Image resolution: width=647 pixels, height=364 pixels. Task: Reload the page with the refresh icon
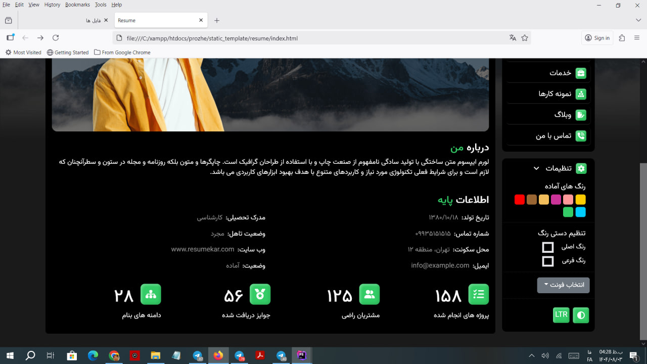click(56, 38)
